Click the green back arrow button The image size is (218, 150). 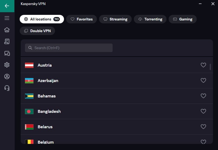[7, 6]
